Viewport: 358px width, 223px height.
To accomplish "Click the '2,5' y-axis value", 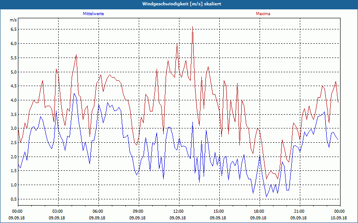I will [x=14, y=143].
